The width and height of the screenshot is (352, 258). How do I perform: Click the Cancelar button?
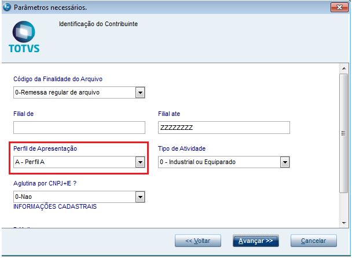pos(314,241)
